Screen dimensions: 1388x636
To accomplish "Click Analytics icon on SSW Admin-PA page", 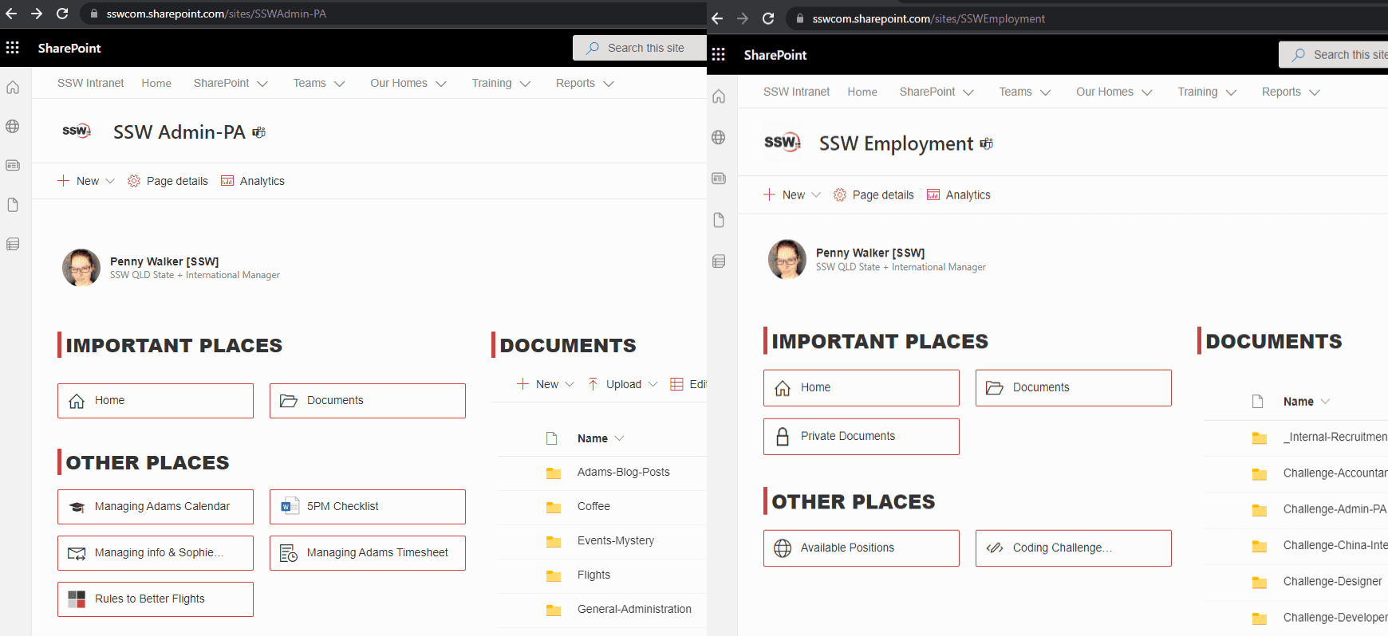I will pyautogui.click(x=227, y=181).
